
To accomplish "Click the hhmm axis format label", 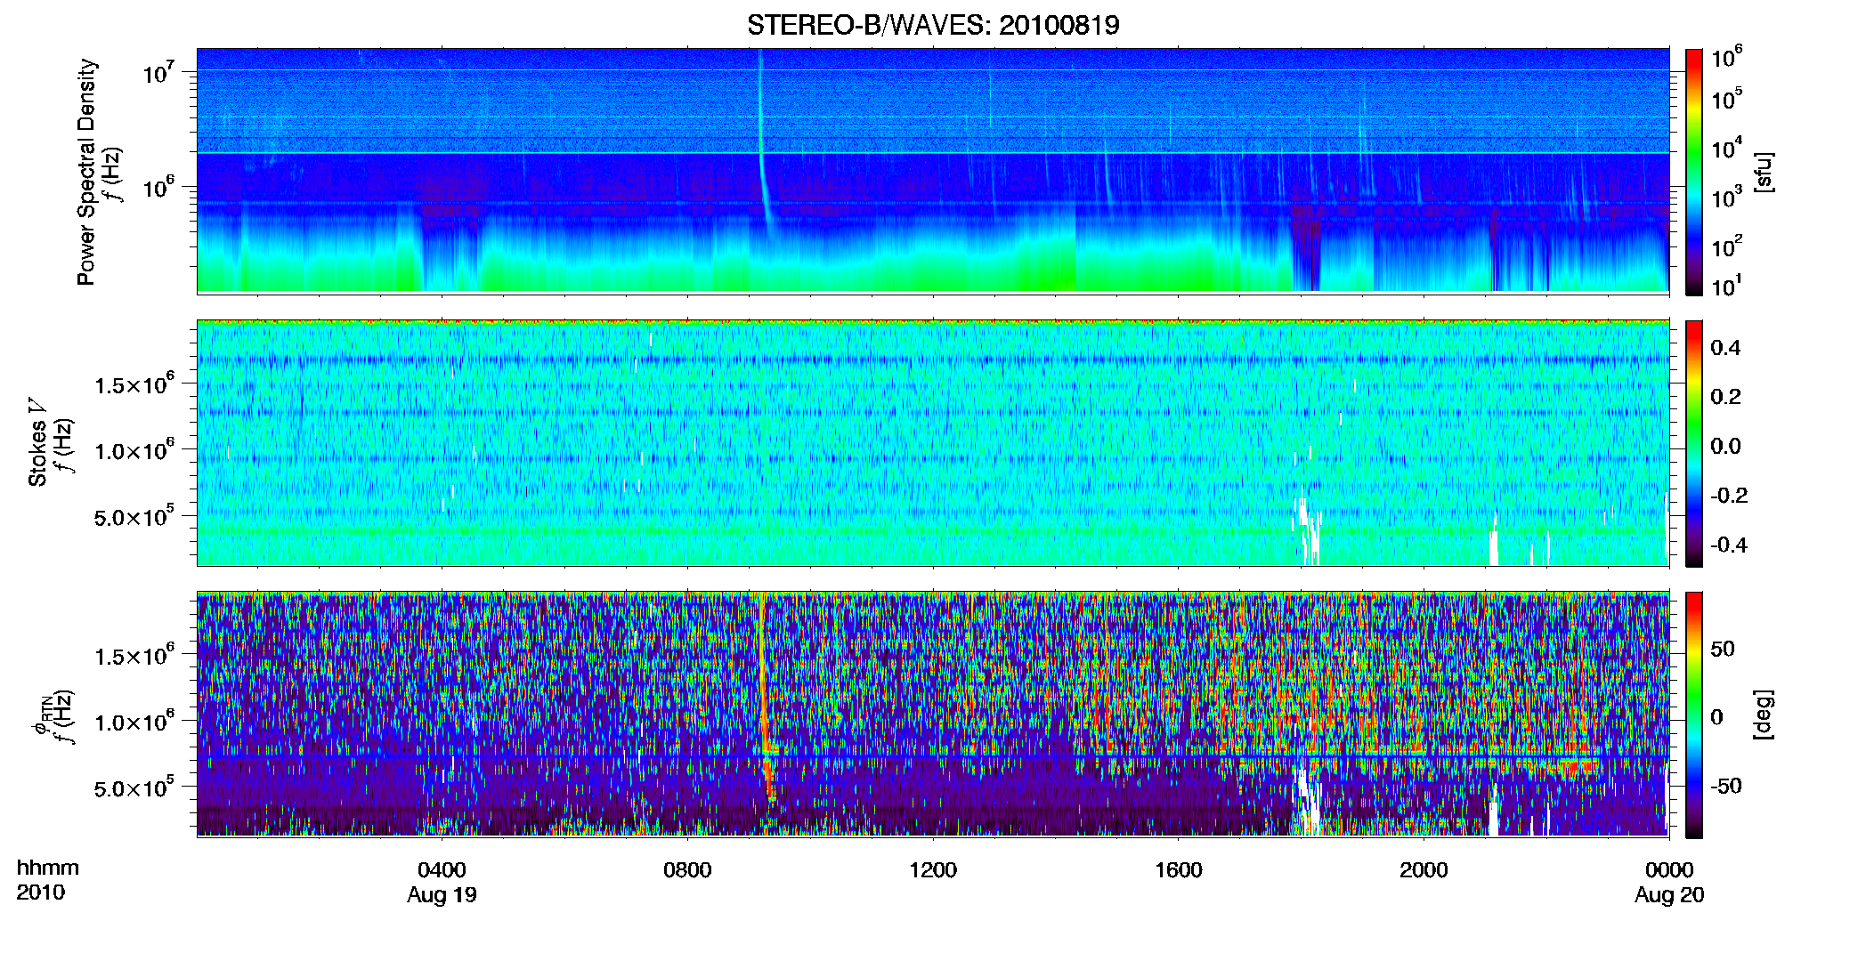I will point(47,868).
